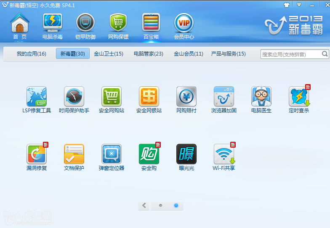Switch to 金山卫士(15) tab
The image size is (330, 228).
coord(109,54)
